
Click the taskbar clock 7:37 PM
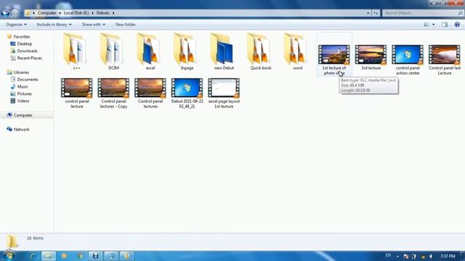pyautogui.click(x=448, y=256)
